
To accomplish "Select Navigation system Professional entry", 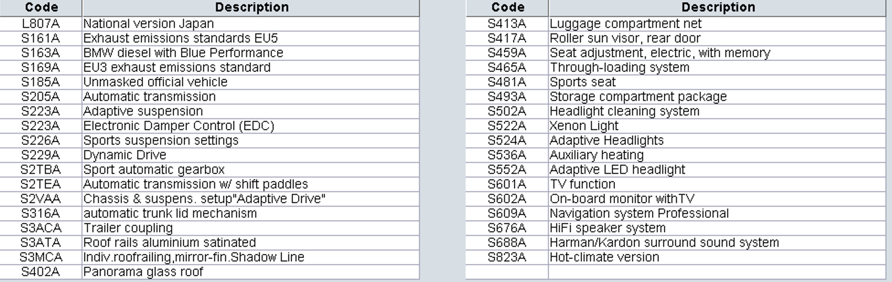I will 639,214.
